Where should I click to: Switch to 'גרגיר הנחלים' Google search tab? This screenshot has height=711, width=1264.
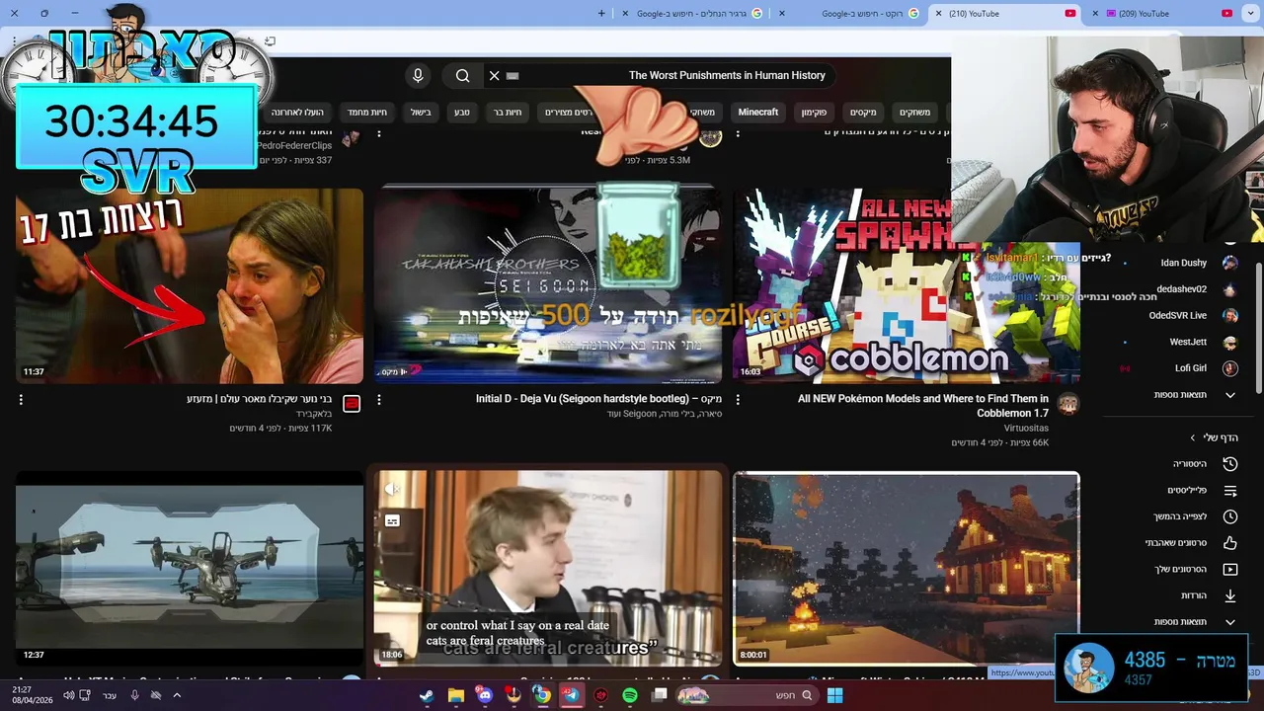click(689, 14)
